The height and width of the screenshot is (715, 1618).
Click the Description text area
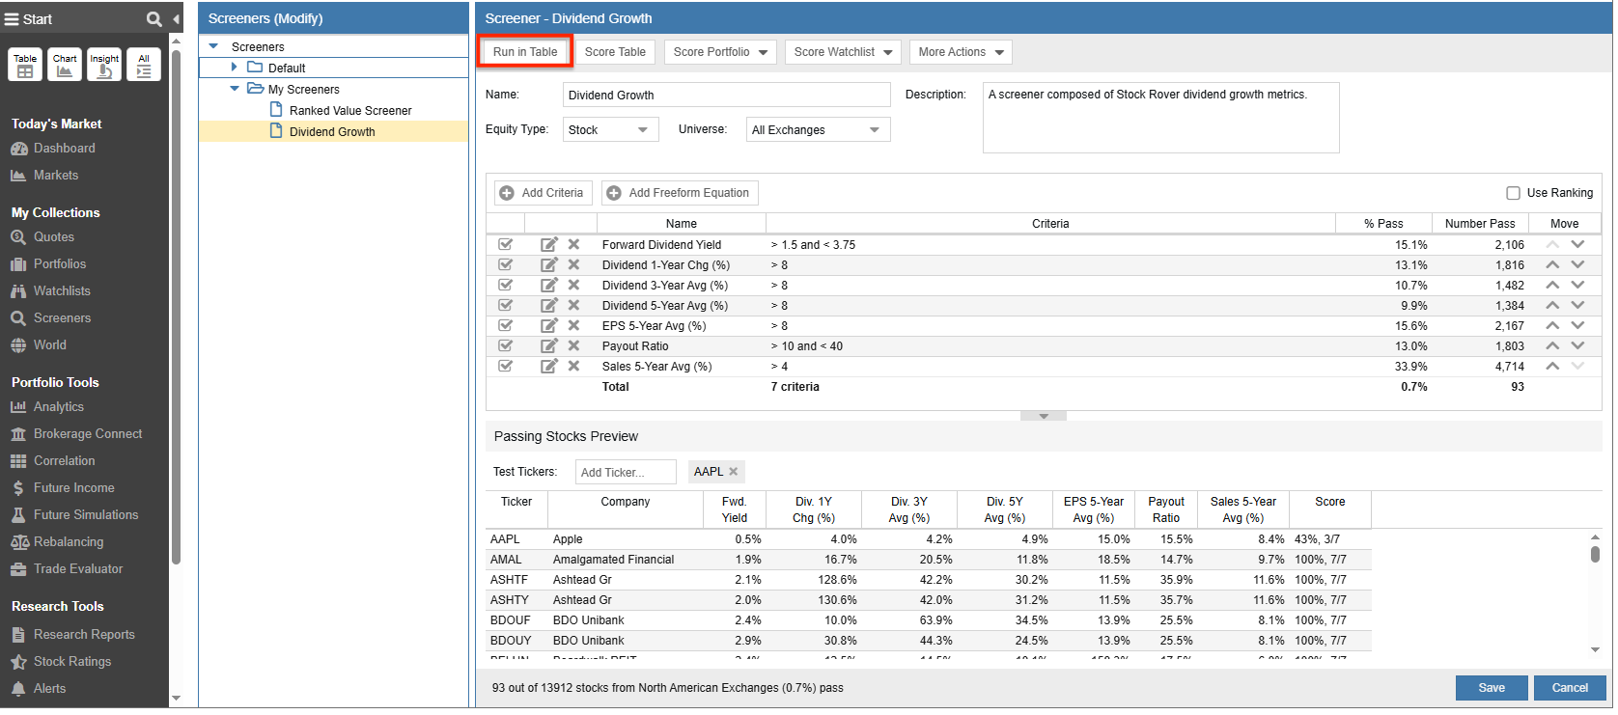click(x=1160, y=118)
